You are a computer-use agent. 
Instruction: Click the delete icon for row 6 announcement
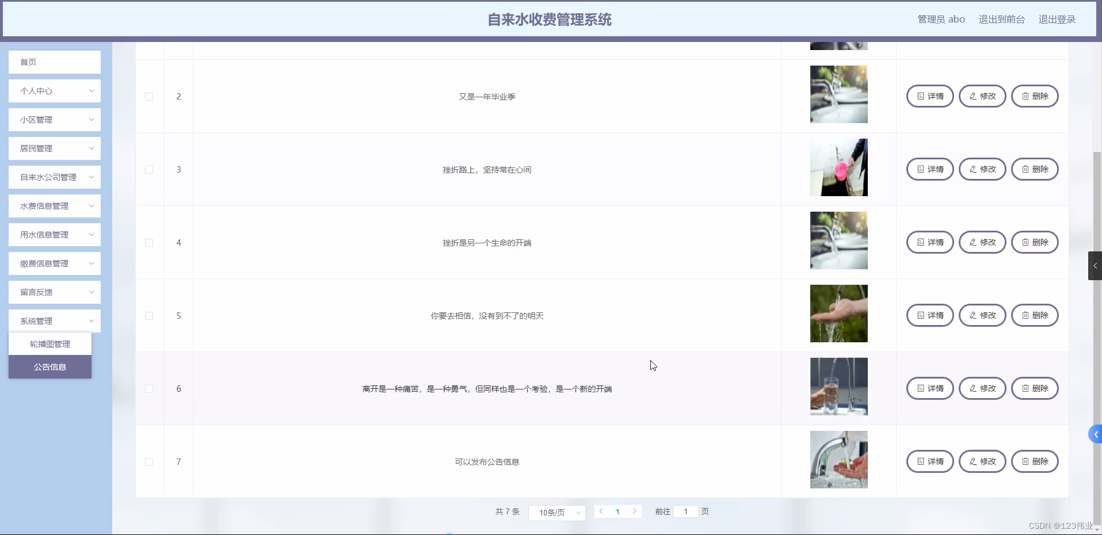pyautogui.click(x=1026, y=388)
